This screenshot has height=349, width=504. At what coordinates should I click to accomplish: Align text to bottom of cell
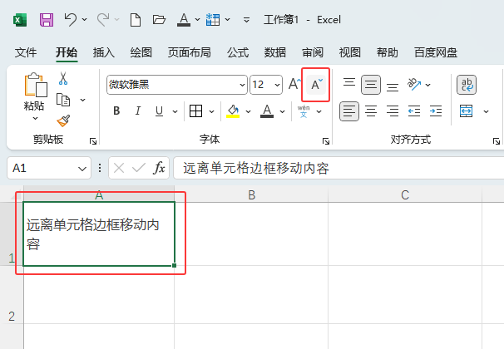[x=393, y=87]
